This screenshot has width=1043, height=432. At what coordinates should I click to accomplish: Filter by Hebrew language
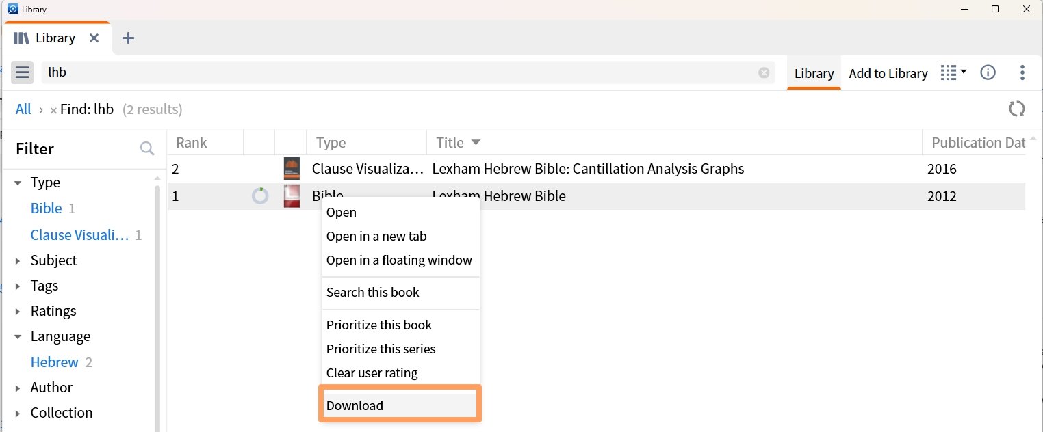pyautogui.click(x=55, y=362)
